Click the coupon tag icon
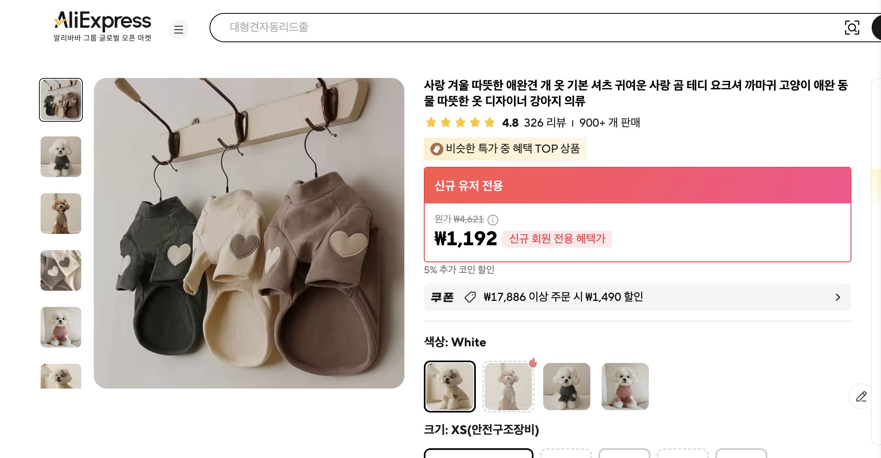This screenshot has height=458, width=881. (470, 297)
